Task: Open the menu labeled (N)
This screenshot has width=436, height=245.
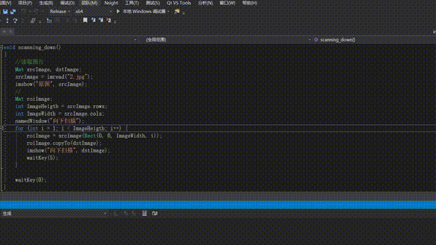Action: click(x=205, y=3)
